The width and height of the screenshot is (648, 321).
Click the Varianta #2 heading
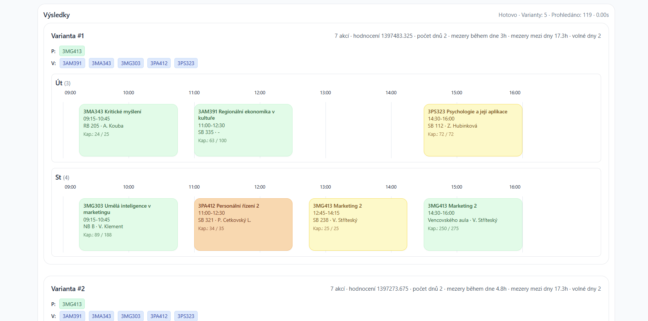point(68,289)
